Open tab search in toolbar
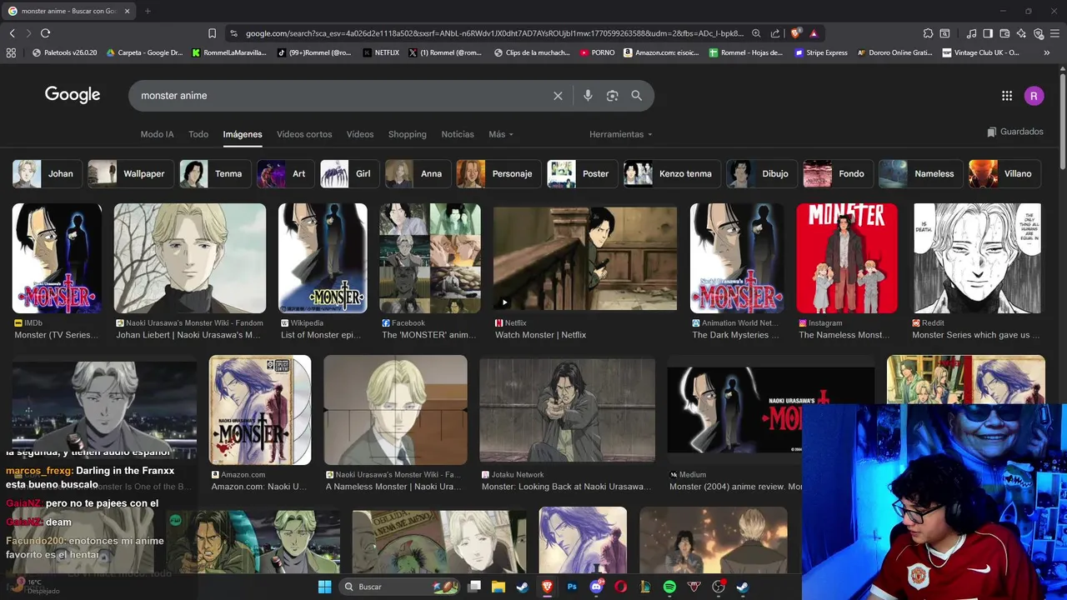 pos(944,33)
